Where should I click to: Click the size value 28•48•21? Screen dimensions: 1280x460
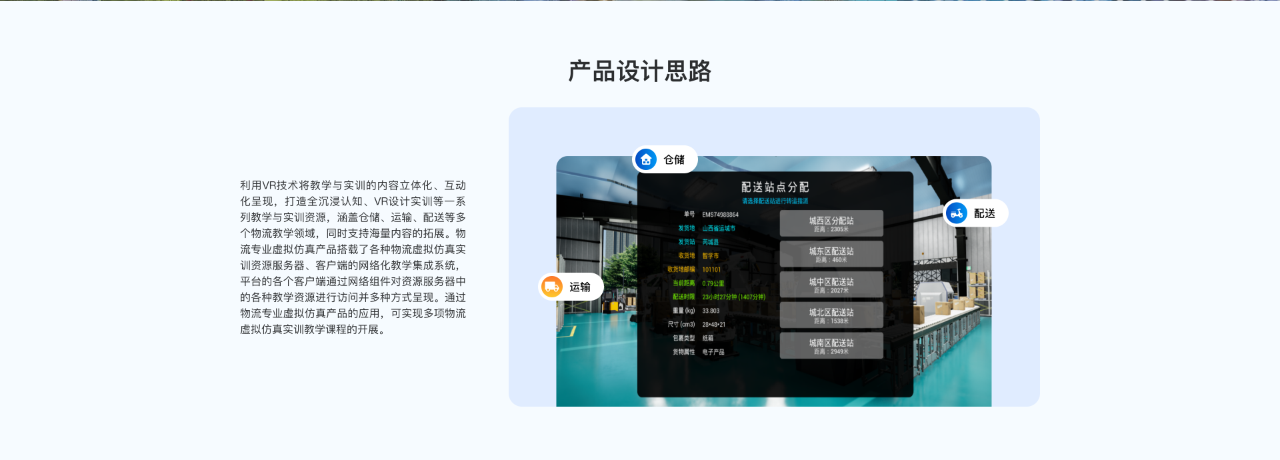[714, 325]
